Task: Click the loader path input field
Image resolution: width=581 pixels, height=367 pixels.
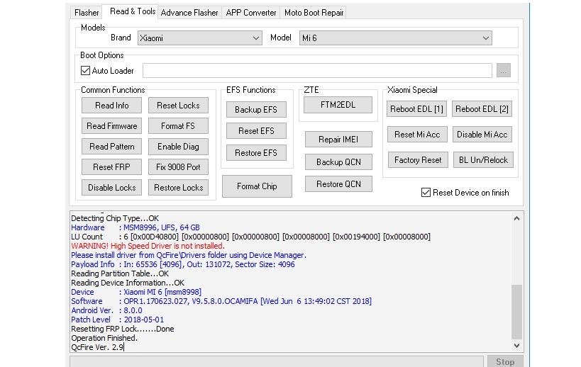Action: (317, 71)
